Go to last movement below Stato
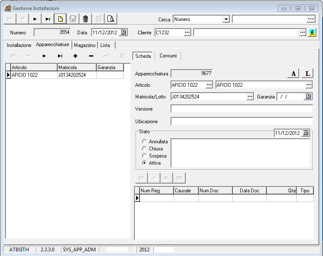The width and height of the screenshot is (323, 256). [x=179, y=178]
